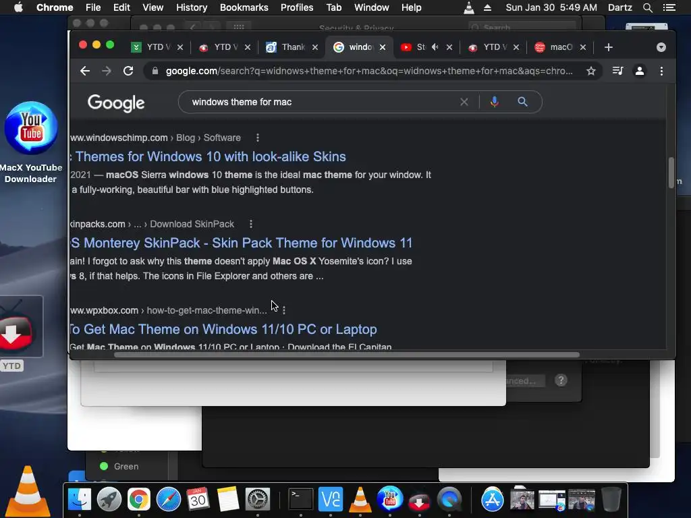The width and height of the screenshot is (691, 518).
Task: Reload the Google search page
Action: coord(128,71)
